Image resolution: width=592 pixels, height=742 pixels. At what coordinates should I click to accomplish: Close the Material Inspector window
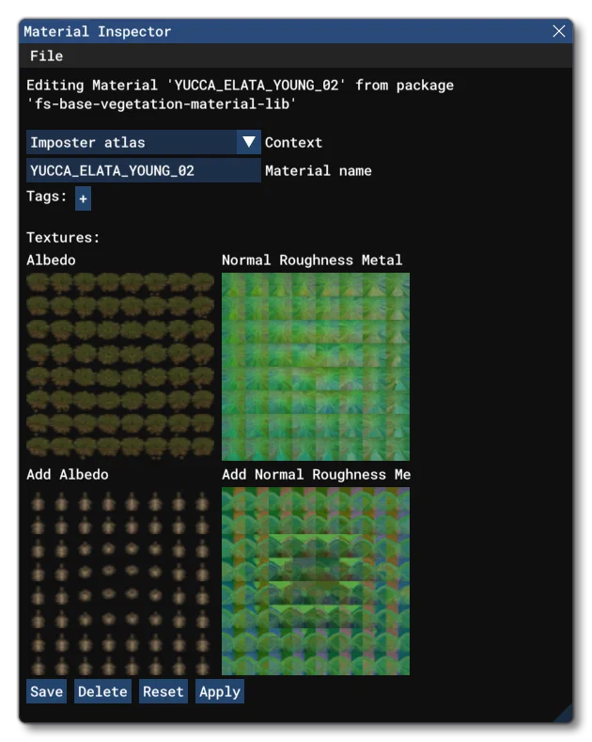pyautogui.click(x=559, y=31)
